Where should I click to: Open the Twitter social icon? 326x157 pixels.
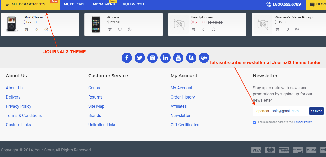click(x=140, y=58)
